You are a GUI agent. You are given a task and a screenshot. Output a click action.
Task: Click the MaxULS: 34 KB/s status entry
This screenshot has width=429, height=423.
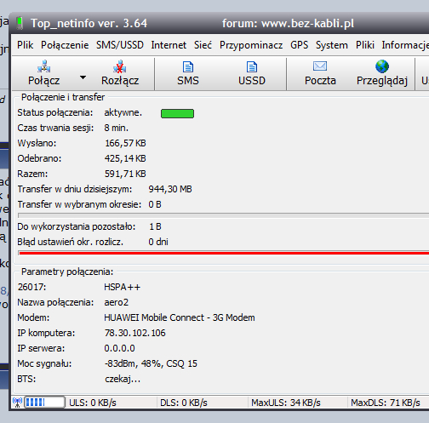tap(286, 403)
